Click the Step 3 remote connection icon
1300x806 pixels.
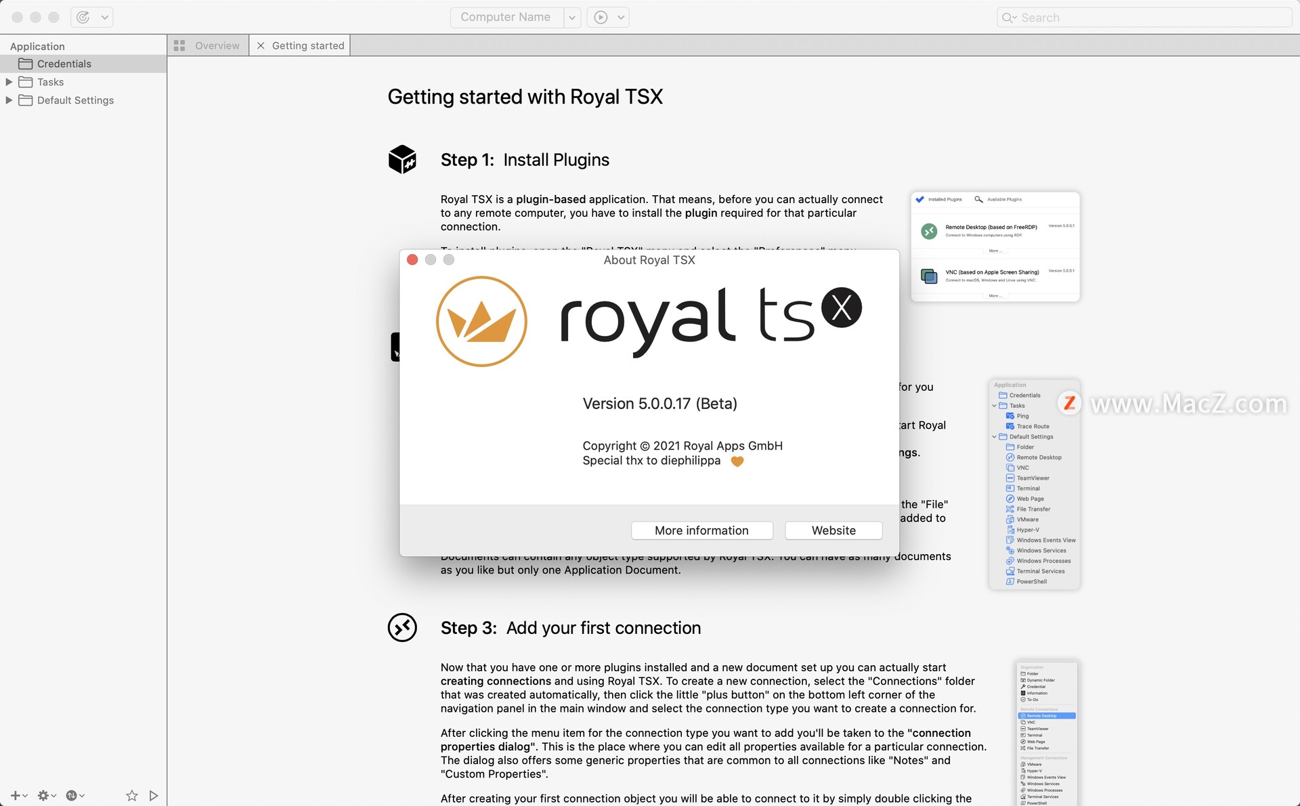[x=402, y=627]
